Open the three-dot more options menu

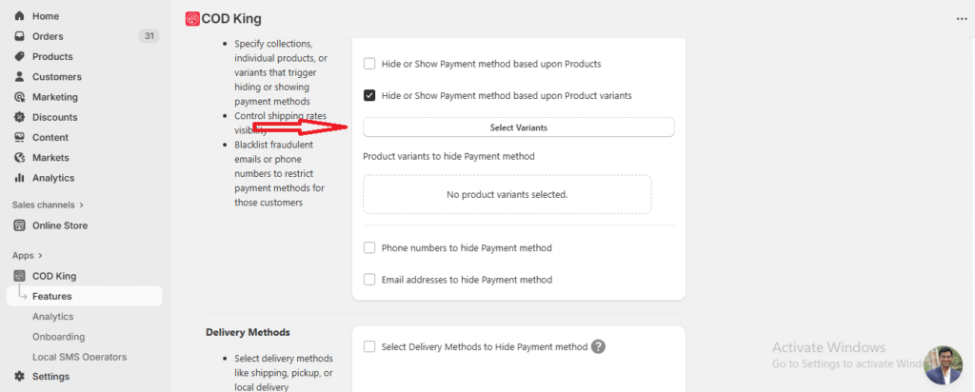[960, 18]
